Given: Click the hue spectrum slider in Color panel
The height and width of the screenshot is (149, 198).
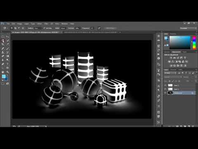Looking at the screenshot, I should tap(194, 43).
